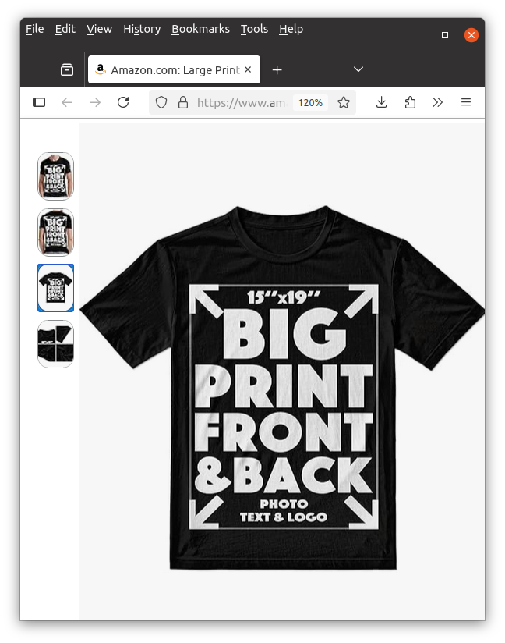Go forward to next page
This screenshot has width=505, height=643.
coord(94,102)
